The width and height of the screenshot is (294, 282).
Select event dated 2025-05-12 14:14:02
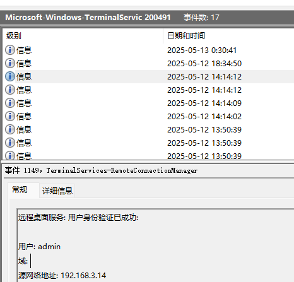(x=148, y=117)
